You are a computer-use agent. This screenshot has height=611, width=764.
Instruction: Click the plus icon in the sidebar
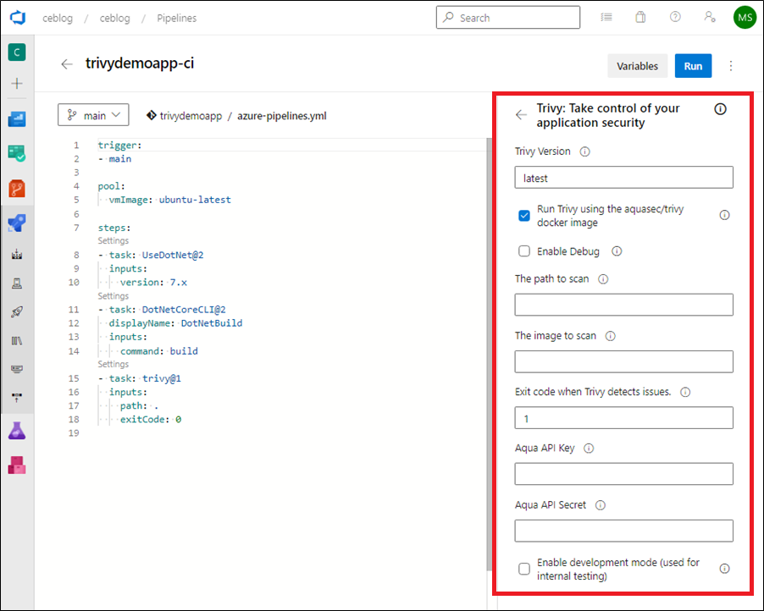click(x=17, y=83)
